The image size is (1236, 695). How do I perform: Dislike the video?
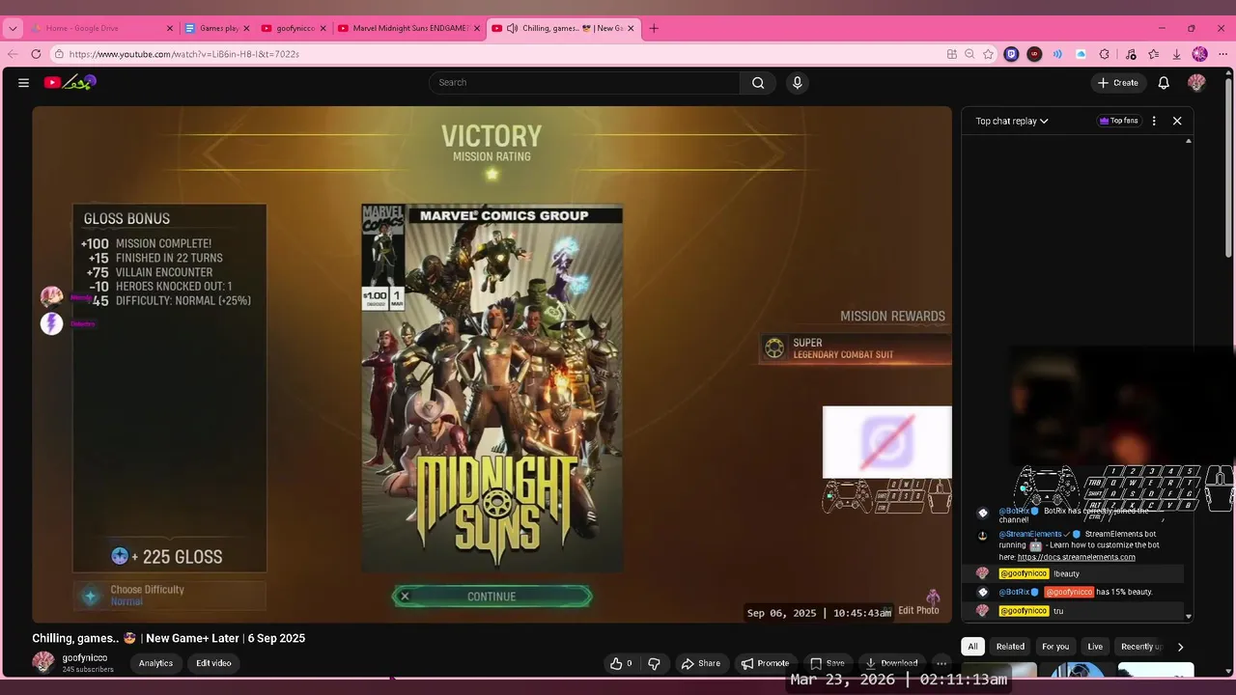pos(654,663)
